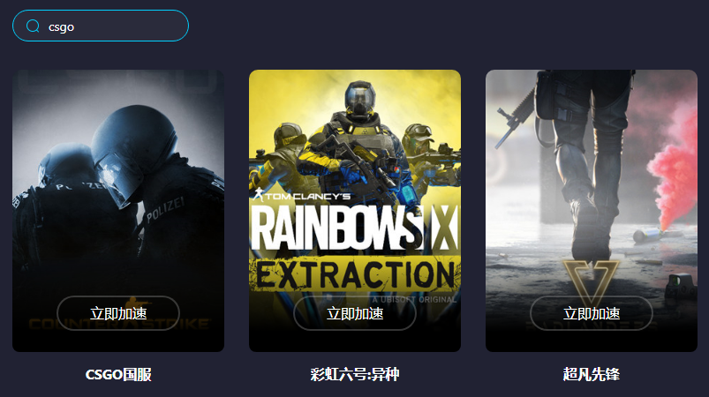Click the magnifier search icon

pos(33,26)
